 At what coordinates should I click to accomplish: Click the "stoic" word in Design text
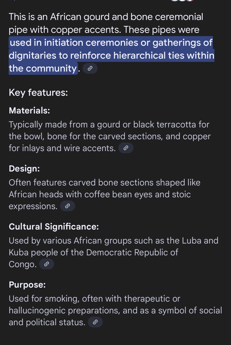[181, 195]
